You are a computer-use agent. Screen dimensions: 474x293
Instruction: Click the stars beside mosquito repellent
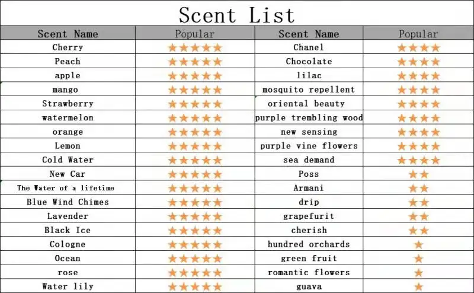(x=418, y=90)
